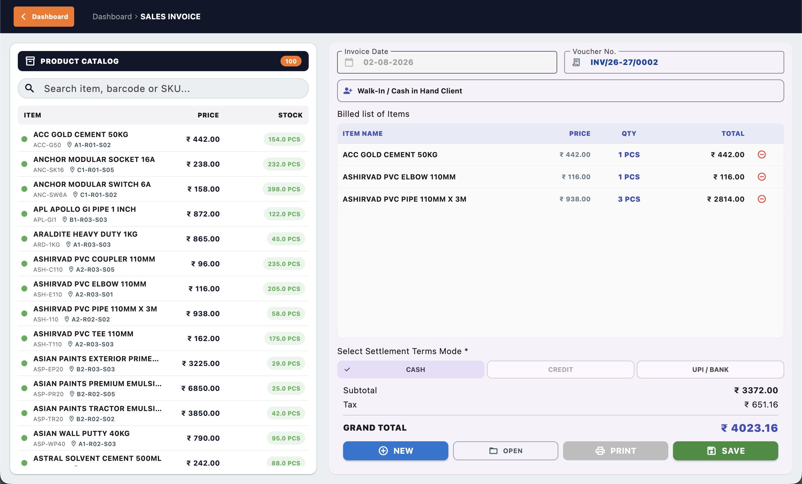Click the NEW invoice button
Viewport: 802px width, 484px height.
[x=395, y=451]
